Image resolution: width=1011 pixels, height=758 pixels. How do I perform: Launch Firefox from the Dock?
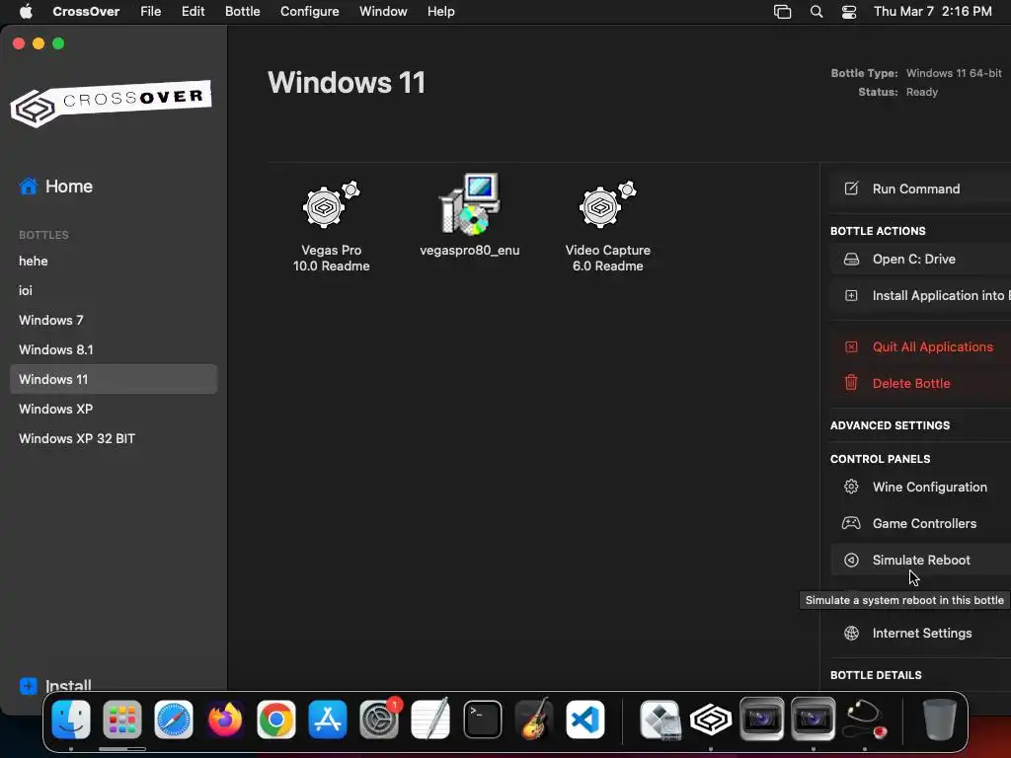click(225, 719)
